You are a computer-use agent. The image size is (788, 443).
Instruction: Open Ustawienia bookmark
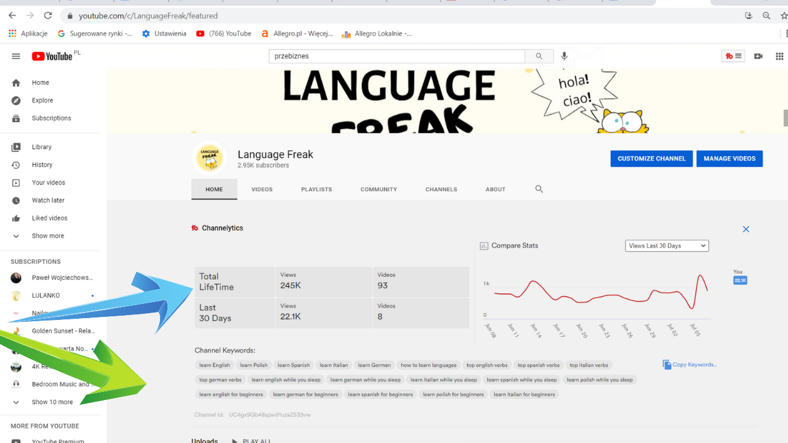tap(164, 34)
